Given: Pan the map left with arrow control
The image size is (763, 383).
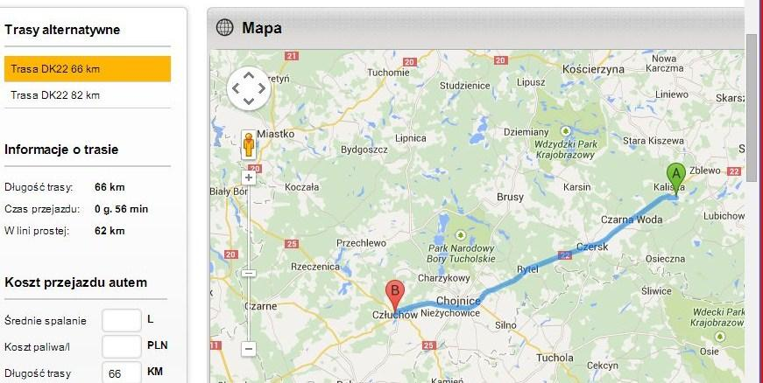Looking at the screenshot, I should pyautogui.click(x=236, y=88).
